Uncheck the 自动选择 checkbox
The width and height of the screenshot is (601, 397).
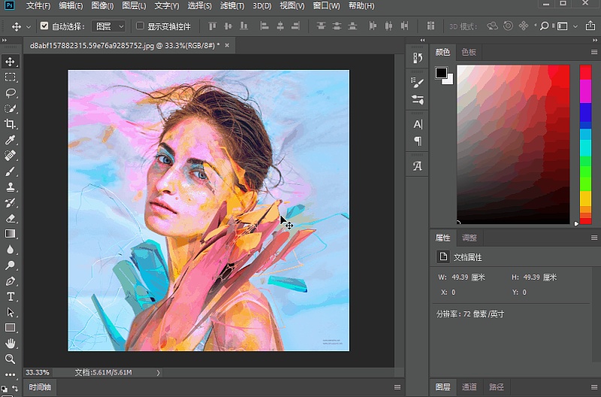[44, 26]
